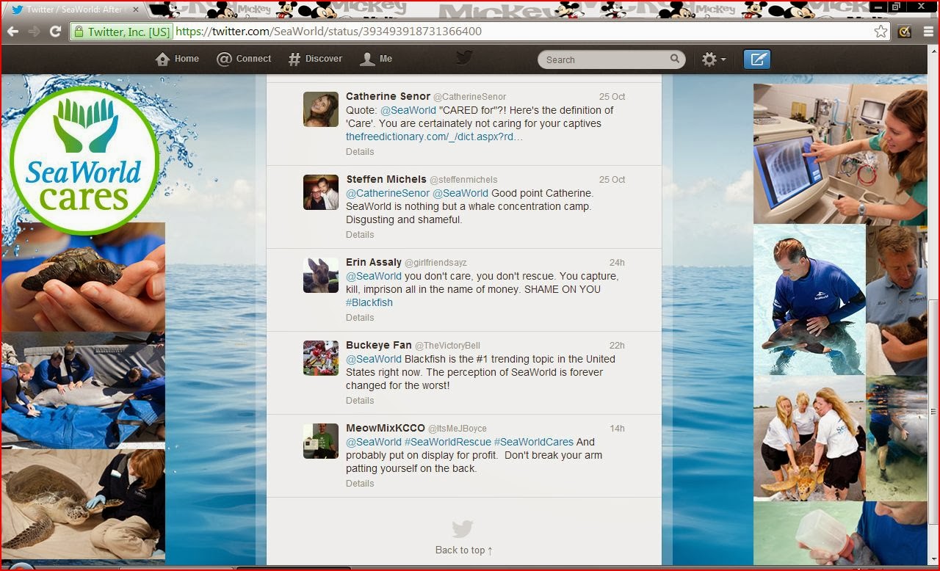
Task: Go to the Me profile page
Action: [x=376, y=59]
